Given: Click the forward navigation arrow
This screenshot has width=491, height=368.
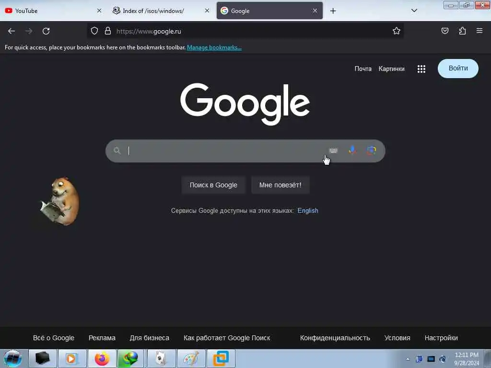Looking at the screenshot, I should (x=29, y=31).
